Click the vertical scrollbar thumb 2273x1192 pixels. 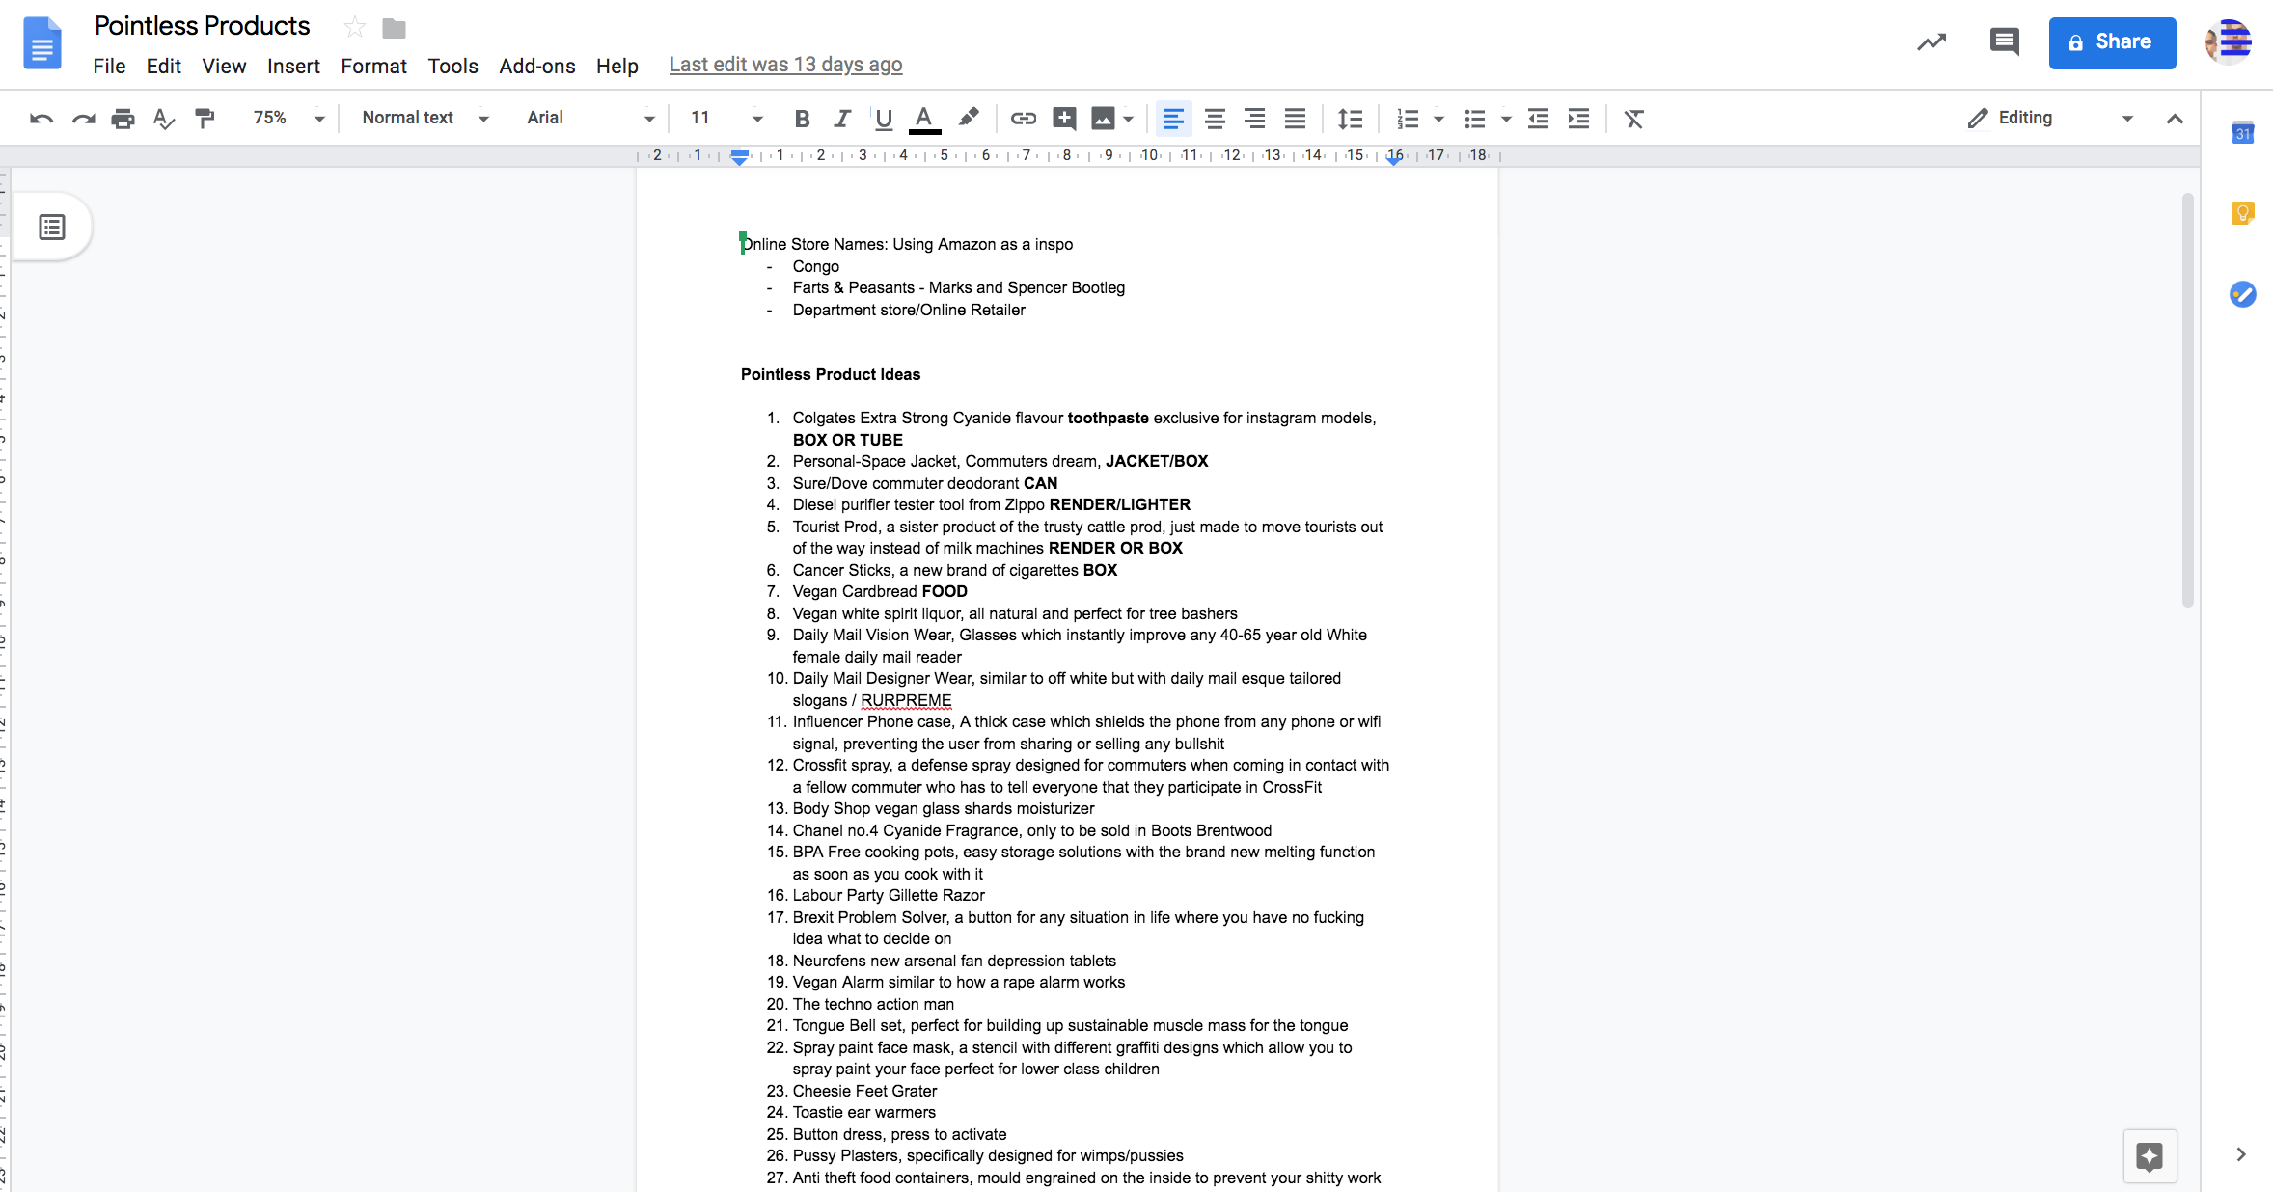[2187, 400]
